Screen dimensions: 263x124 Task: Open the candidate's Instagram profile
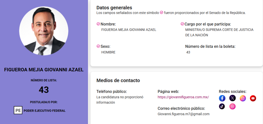tap(243, 98)
